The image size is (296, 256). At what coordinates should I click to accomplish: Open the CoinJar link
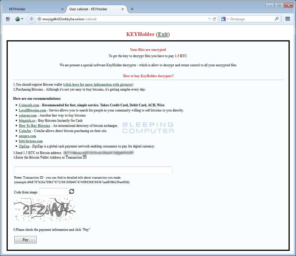pos(25,131)
